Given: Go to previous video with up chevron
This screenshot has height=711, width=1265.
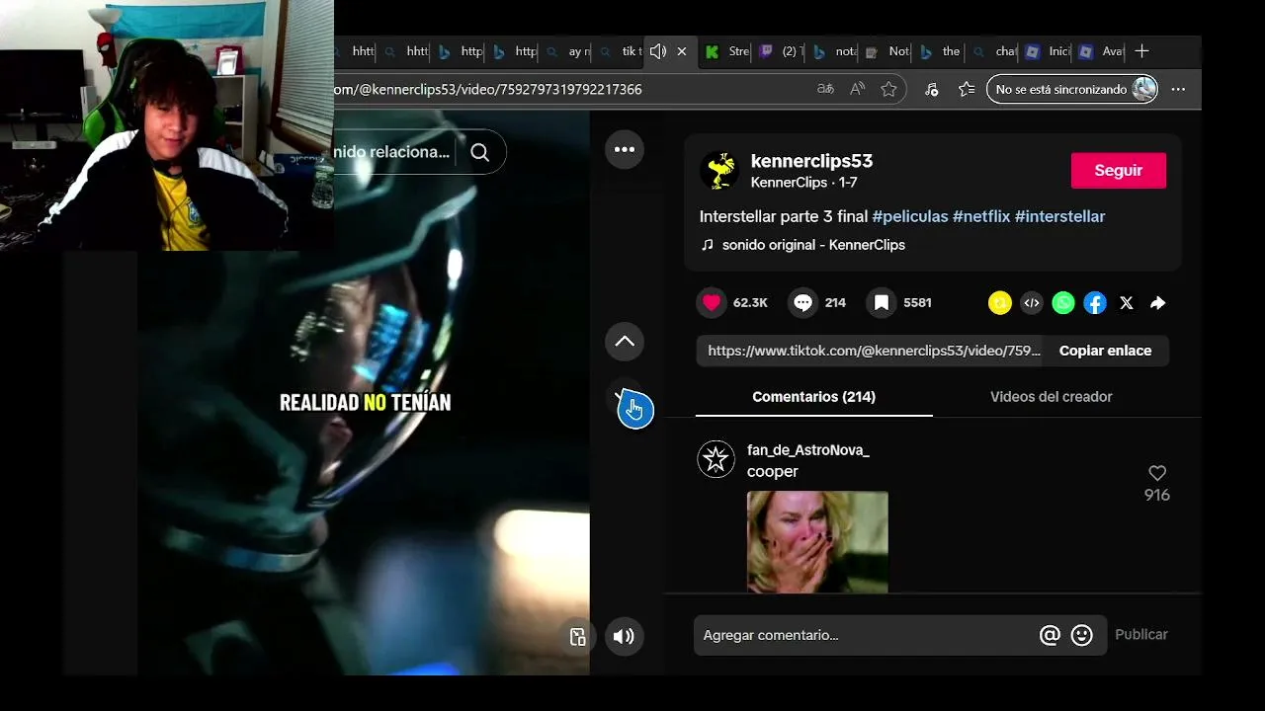Looking at the screenshot, I should [625, 342].
